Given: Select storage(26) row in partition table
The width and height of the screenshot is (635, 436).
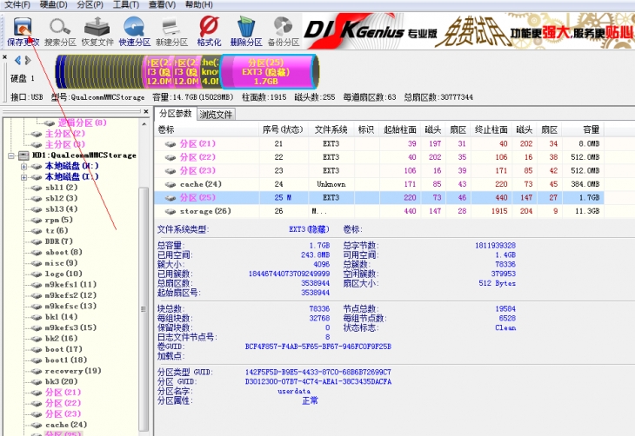Looking at the screenshot, I should [378, 211].
